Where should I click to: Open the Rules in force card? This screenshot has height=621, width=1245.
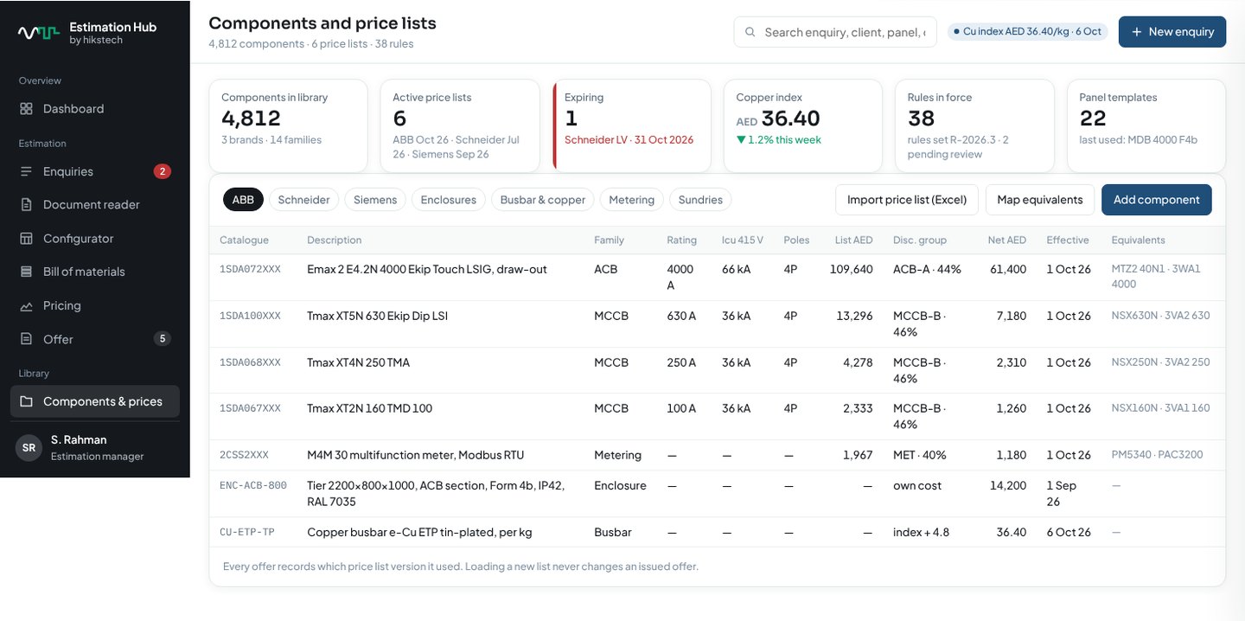coord(974,126)
